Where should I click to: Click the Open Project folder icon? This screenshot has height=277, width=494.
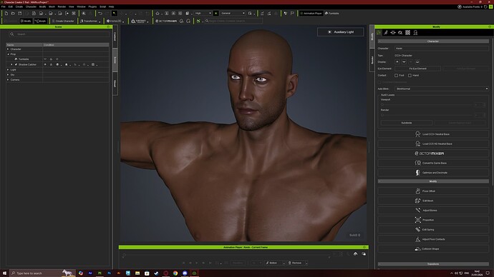13,14
